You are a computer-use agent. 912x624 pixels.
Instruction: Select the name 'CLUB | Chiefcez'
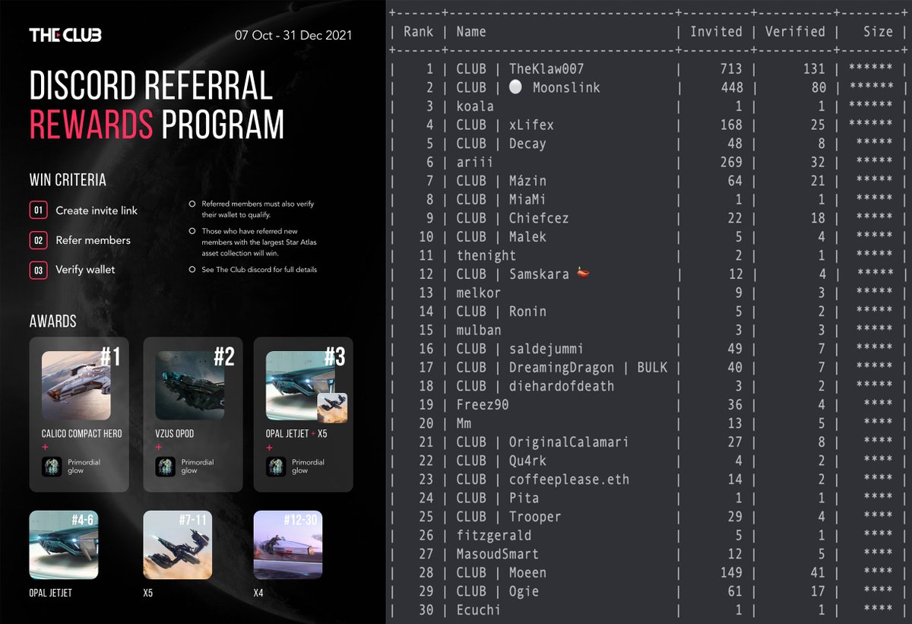tap(512, 218)
